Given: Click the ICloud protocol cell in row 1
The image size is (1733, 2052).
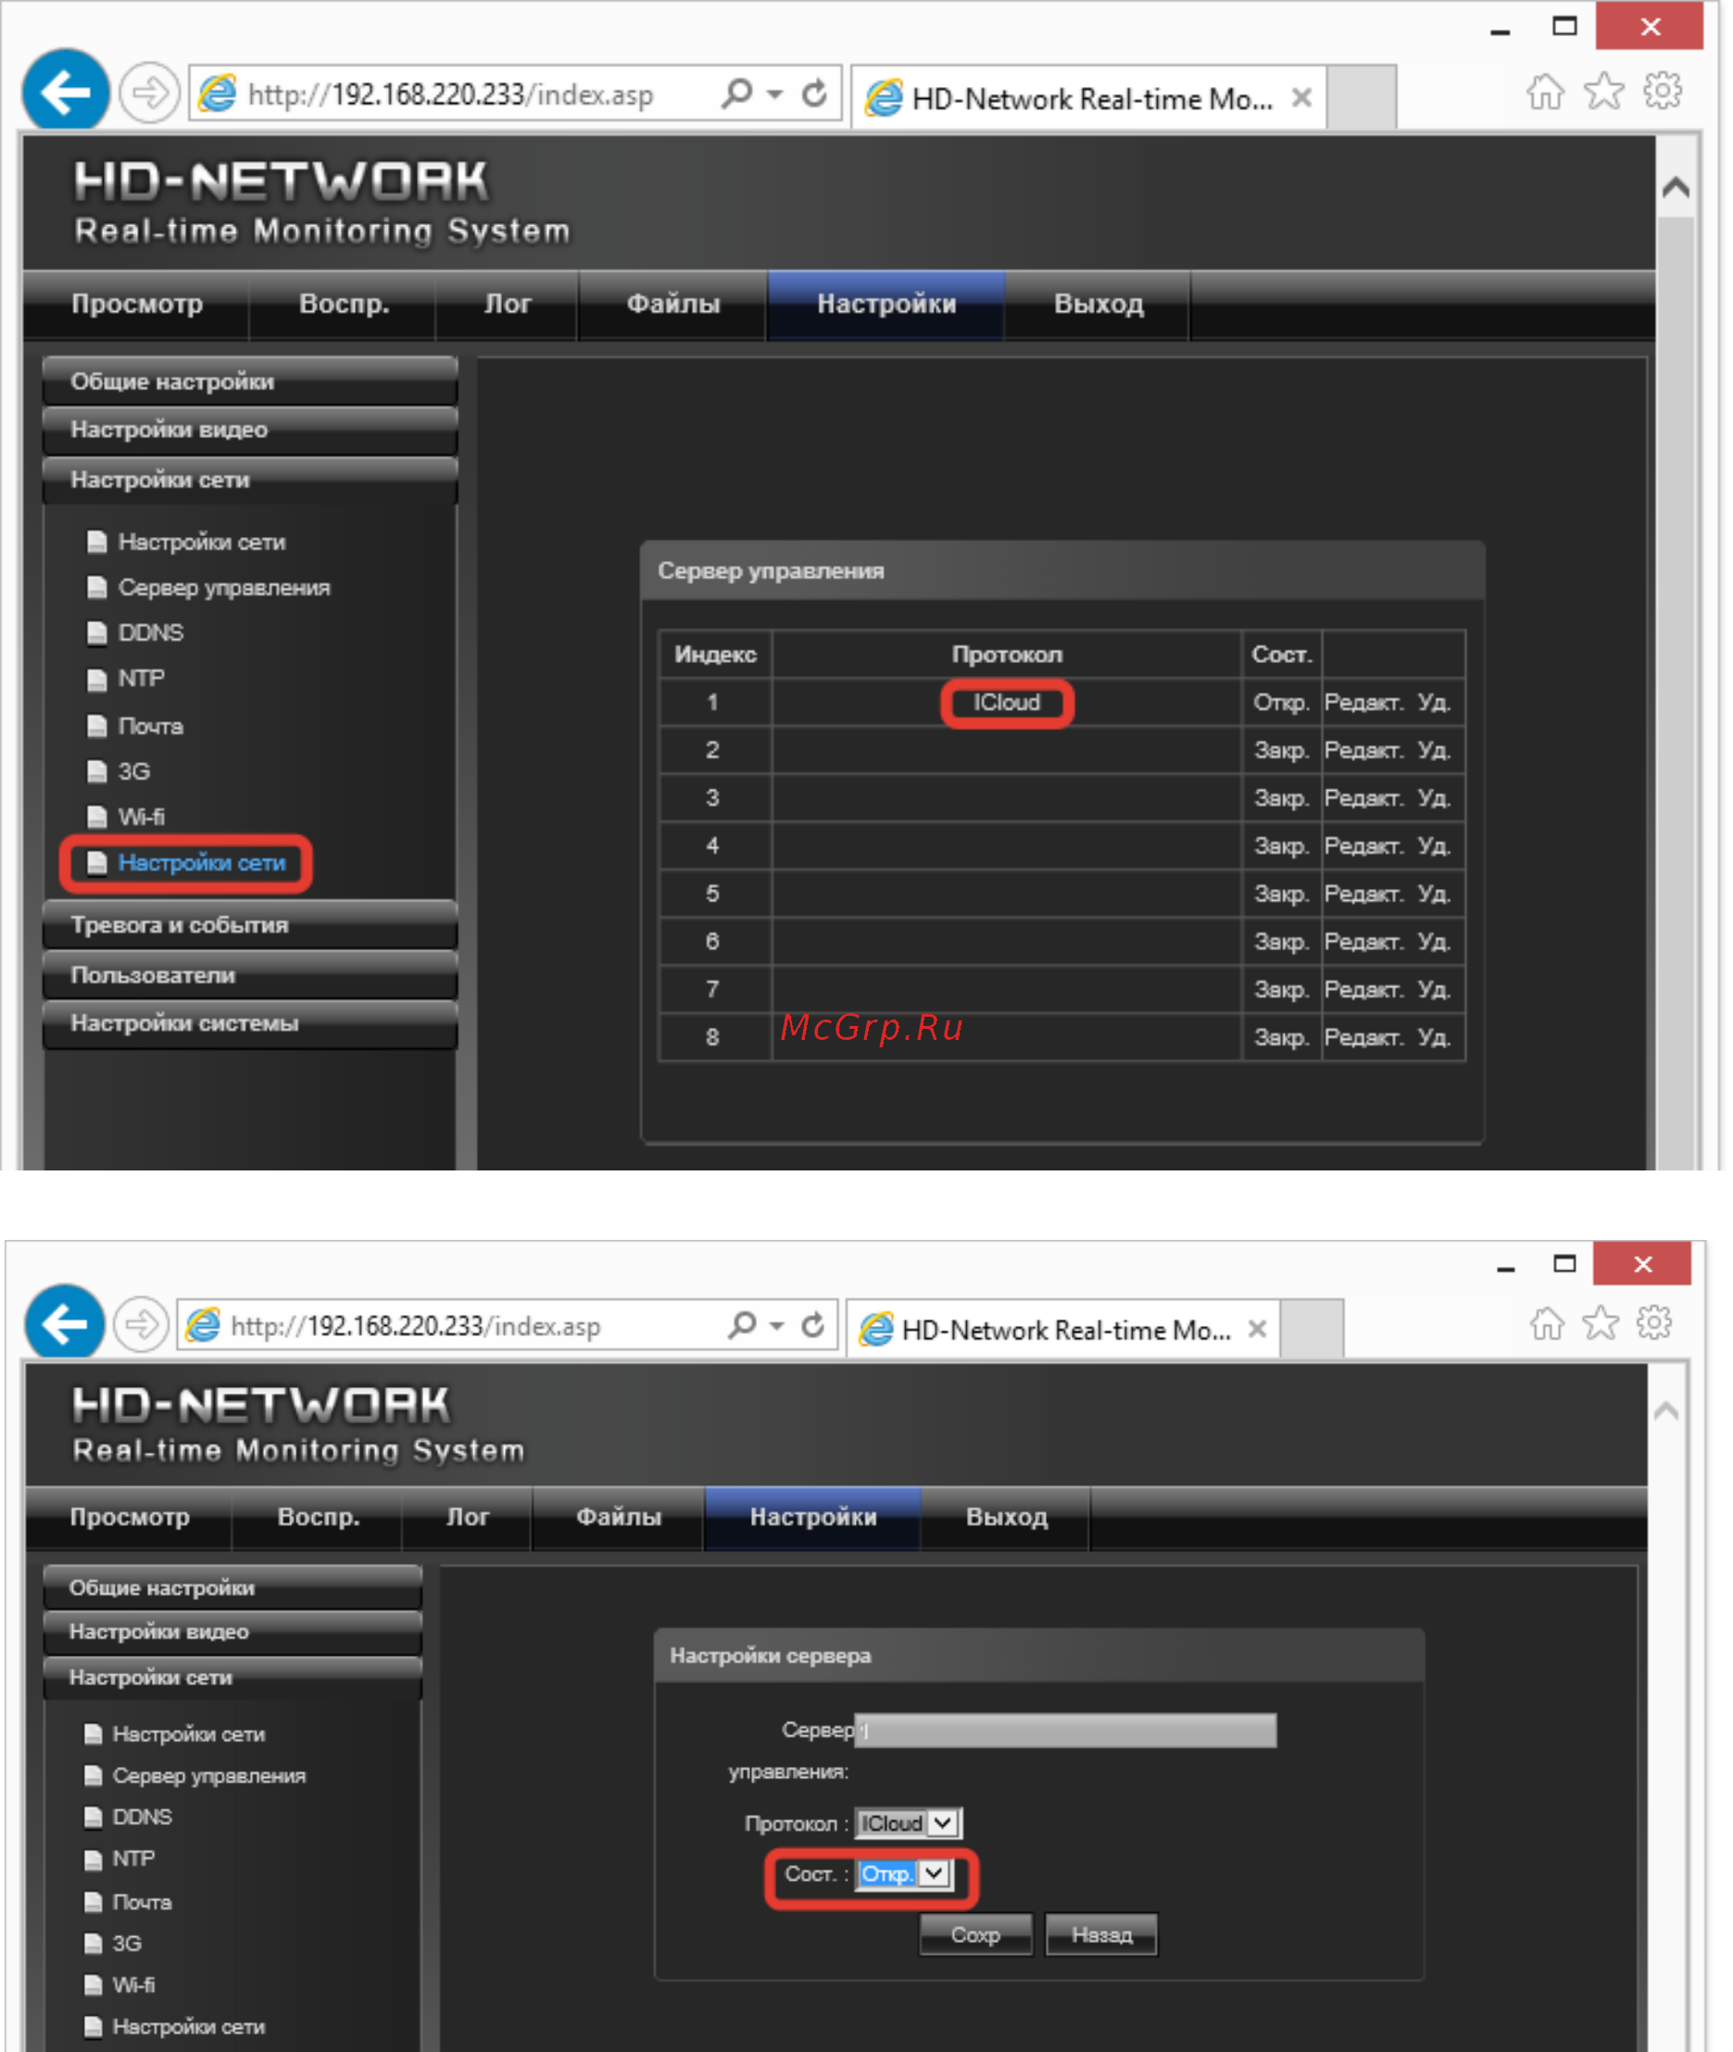Looking at the screenshot, I should click(x=1006, y=702).
